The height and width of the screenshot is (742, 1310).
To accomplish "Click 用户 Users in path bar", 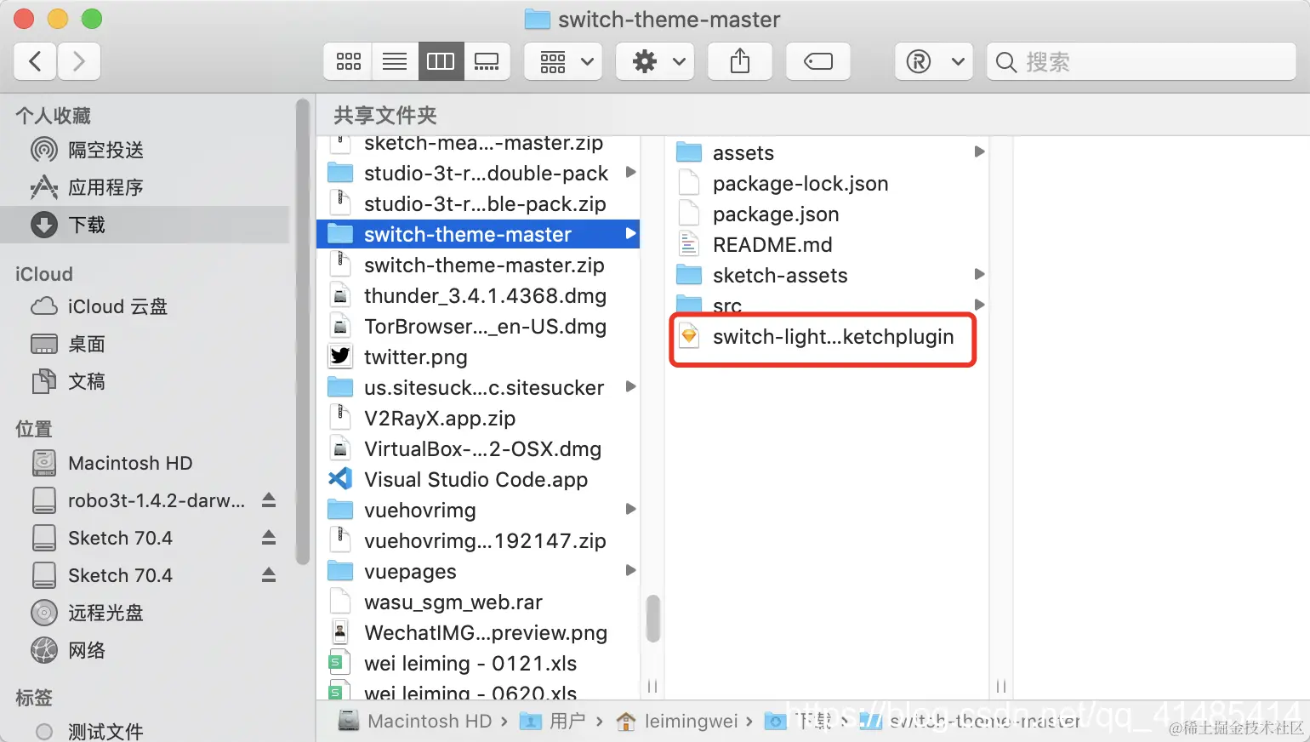I will (x=553, y=721).
